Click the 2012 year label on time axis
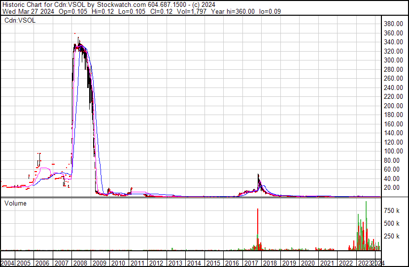The width and height of the screenshot is (409, 267). pos(157,263)
